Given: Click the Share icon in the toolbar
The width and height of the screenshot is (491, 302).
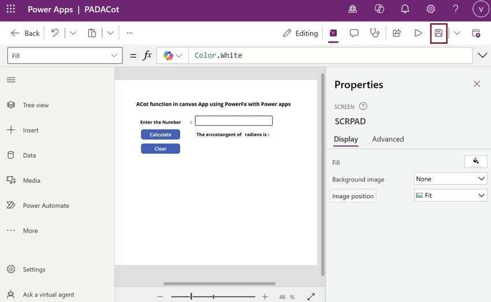Looking at the screenshot, I should click(397, 33).
